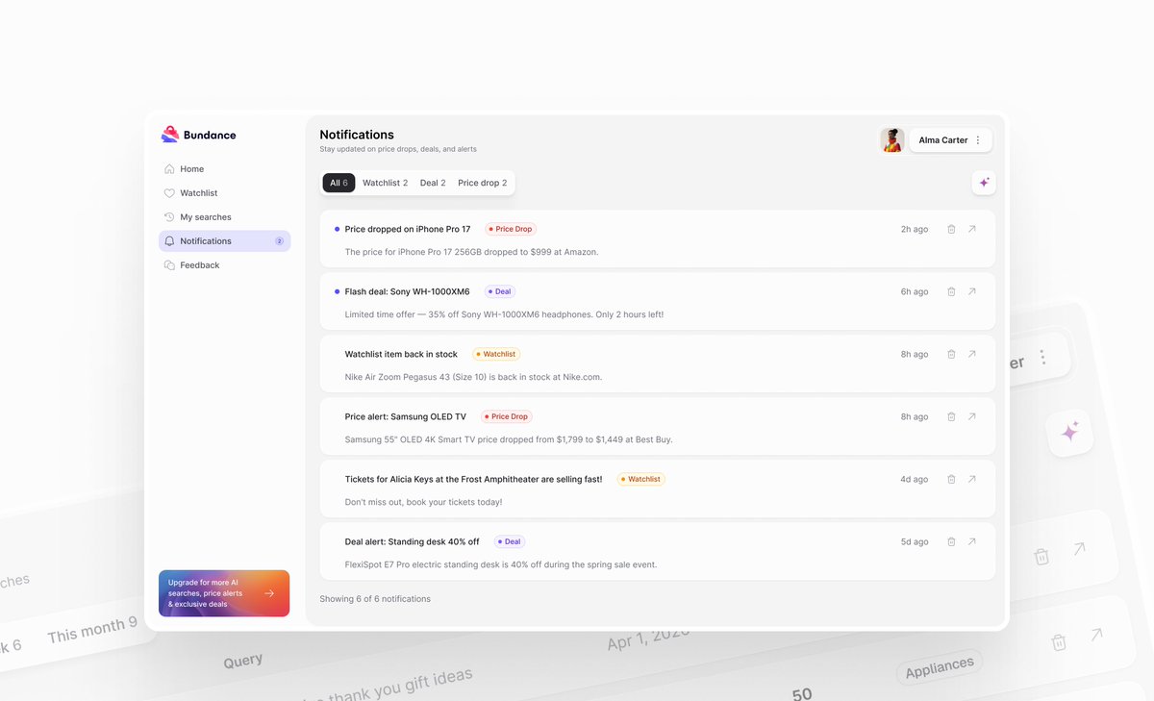Screen dimensions: 1154x701
Task: Delete the Samsung OLED TV price alert
Action: [x=951, y=416]
